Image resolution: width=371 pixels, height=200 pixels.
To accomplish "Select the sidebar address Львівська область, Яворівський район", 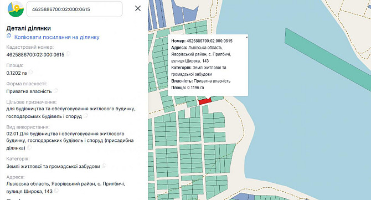I will tap(66, 187).
